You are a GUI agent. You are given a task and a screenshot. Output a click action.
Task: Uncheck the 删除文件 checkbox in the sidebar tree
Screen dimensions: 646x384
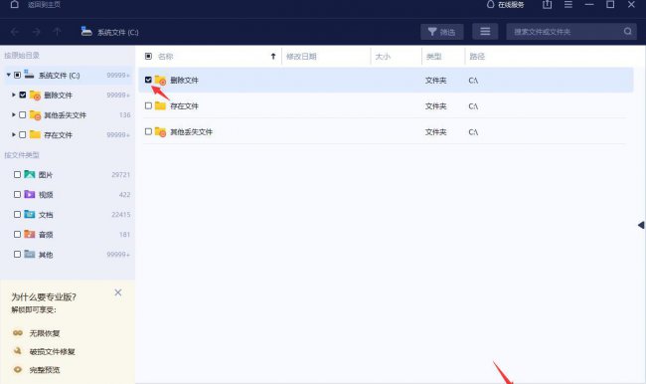point(23,95)
